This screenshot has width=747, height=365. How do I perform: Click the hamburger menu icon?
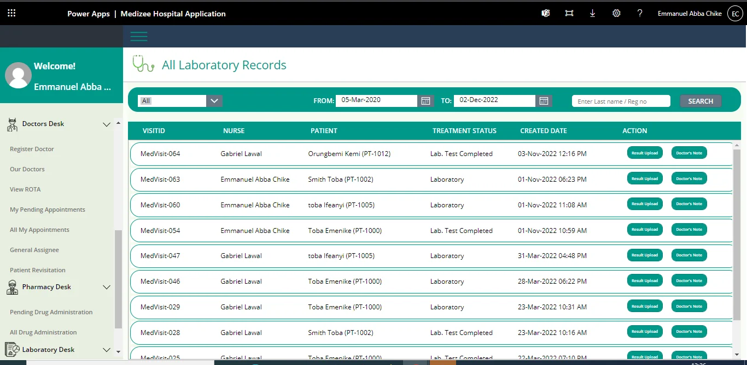click(x=138, y=37)
